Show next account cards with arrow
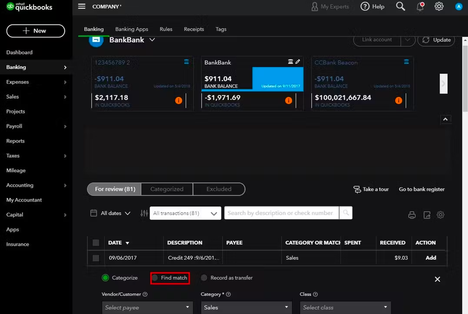The image size is (468, 314). point(443,84)
